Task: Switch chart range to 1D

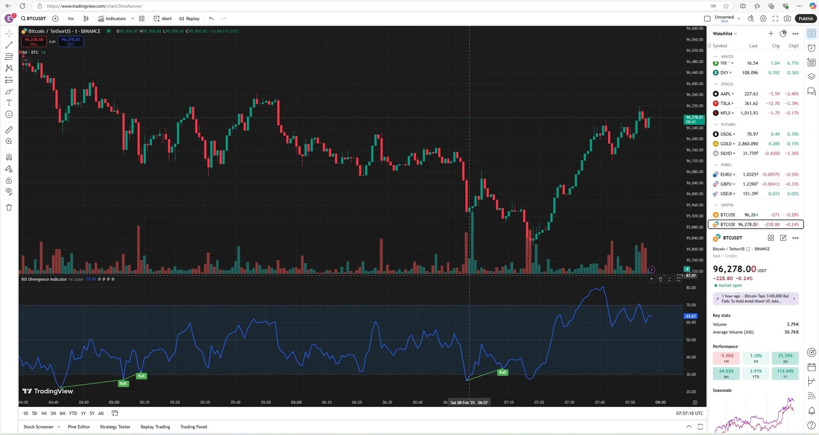Action: click(x=26, y=413)
